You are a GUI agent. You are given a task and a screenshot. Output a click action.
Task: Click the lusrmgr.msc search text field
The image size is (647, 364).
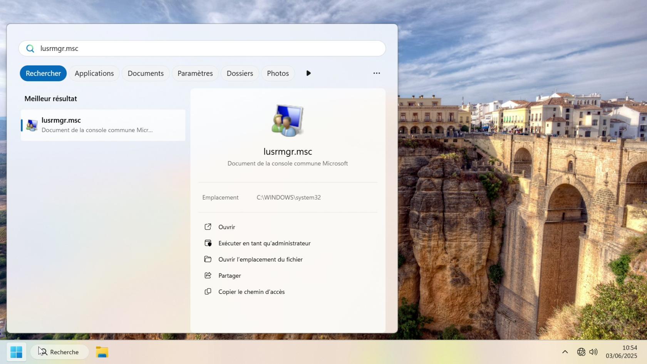point(202,49)
